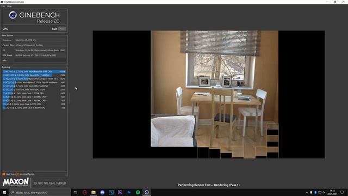Click the microphone tray icon

pyautogui.click(x=311, y=192)
